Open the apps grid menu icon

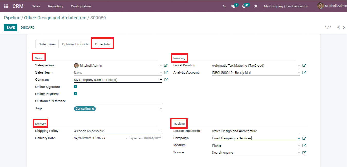[6, 6]
